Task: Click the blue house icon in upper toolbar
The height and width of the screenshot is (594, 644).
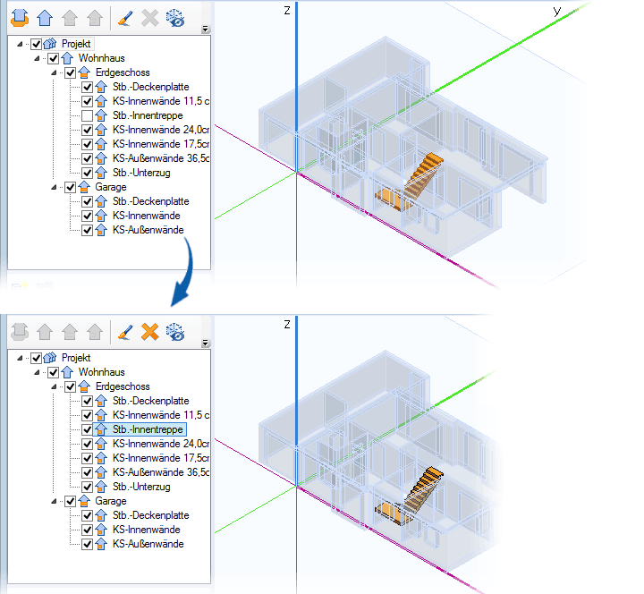Action: [x=45, y=18]
